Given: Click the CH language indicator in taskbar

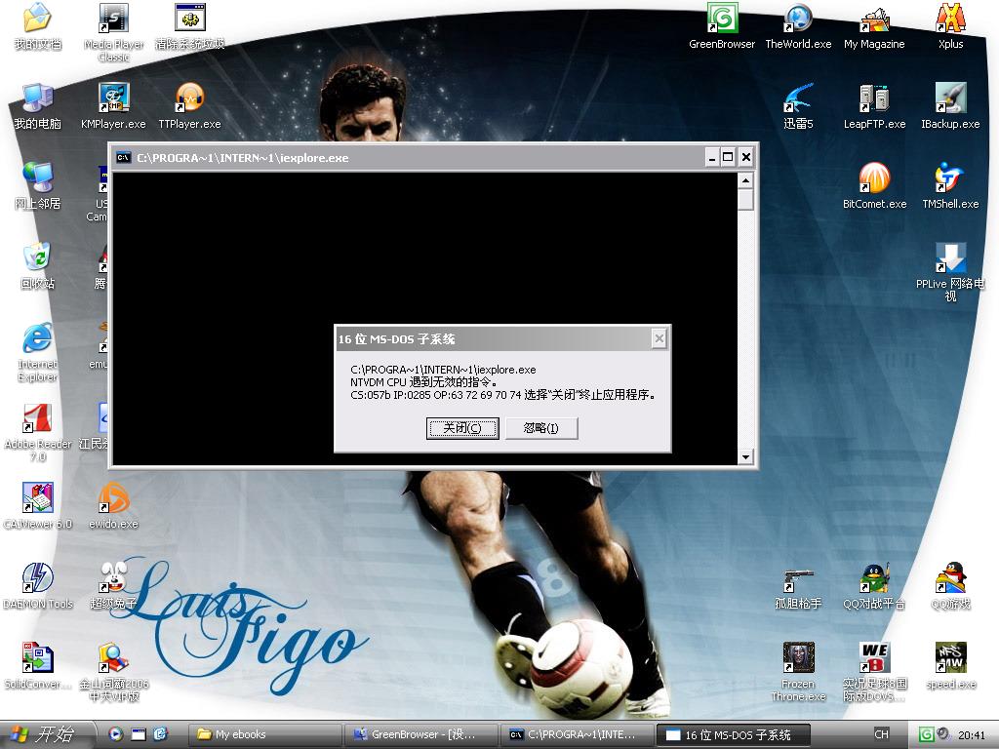Looking at the screenshot, I should [881, 734].
